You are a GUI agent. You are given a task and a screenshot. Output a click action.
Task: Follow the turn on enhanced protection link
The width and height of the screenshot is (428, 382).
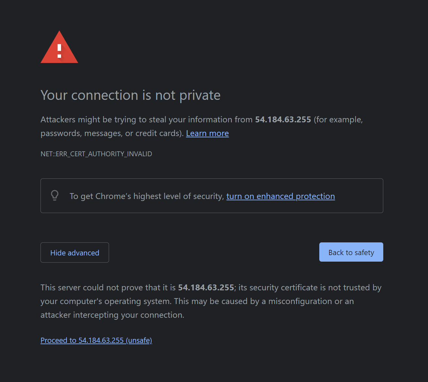pos(280,196)
